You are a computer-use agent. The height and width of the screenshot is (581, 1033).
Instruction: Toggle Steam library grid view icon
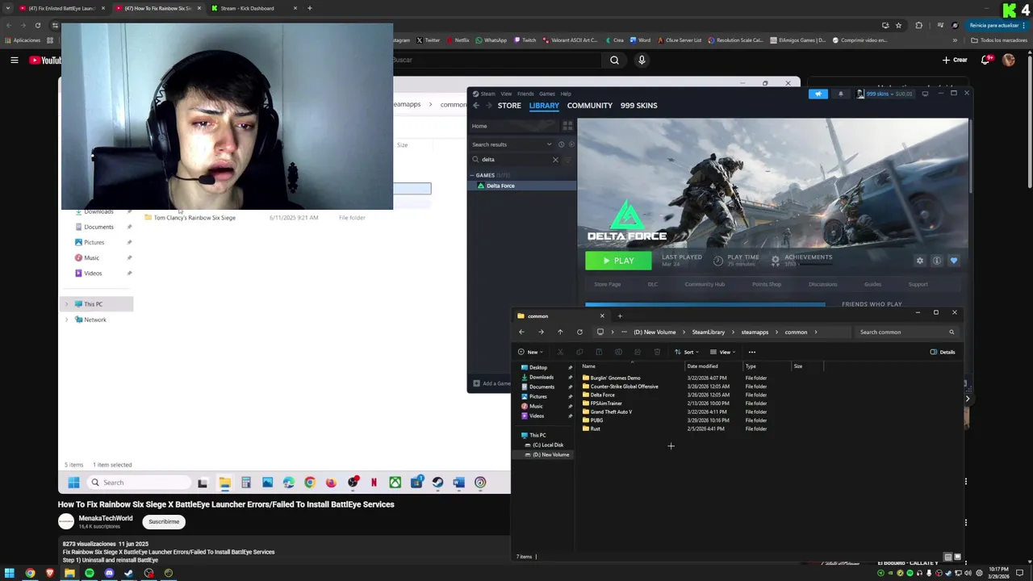567,126
